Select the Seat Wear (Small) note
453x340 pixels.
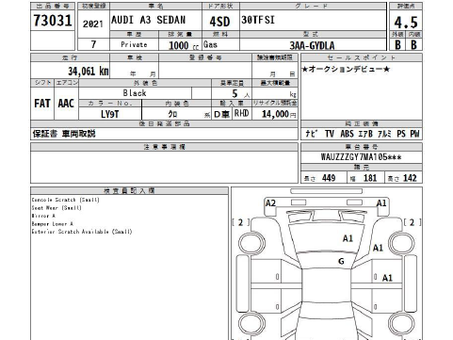tap(57, 208)
